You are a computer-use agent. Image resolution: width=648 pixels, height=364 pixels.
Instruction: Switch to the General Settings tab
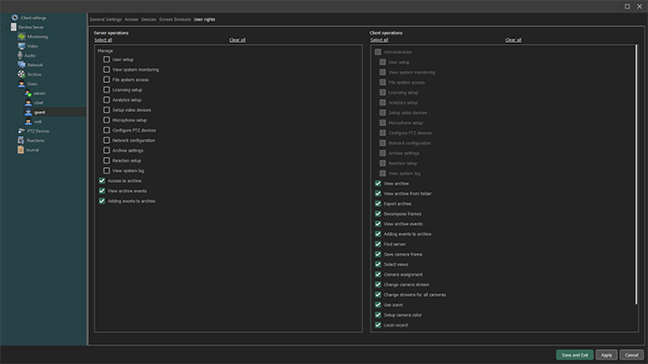[x=106, y=20]
